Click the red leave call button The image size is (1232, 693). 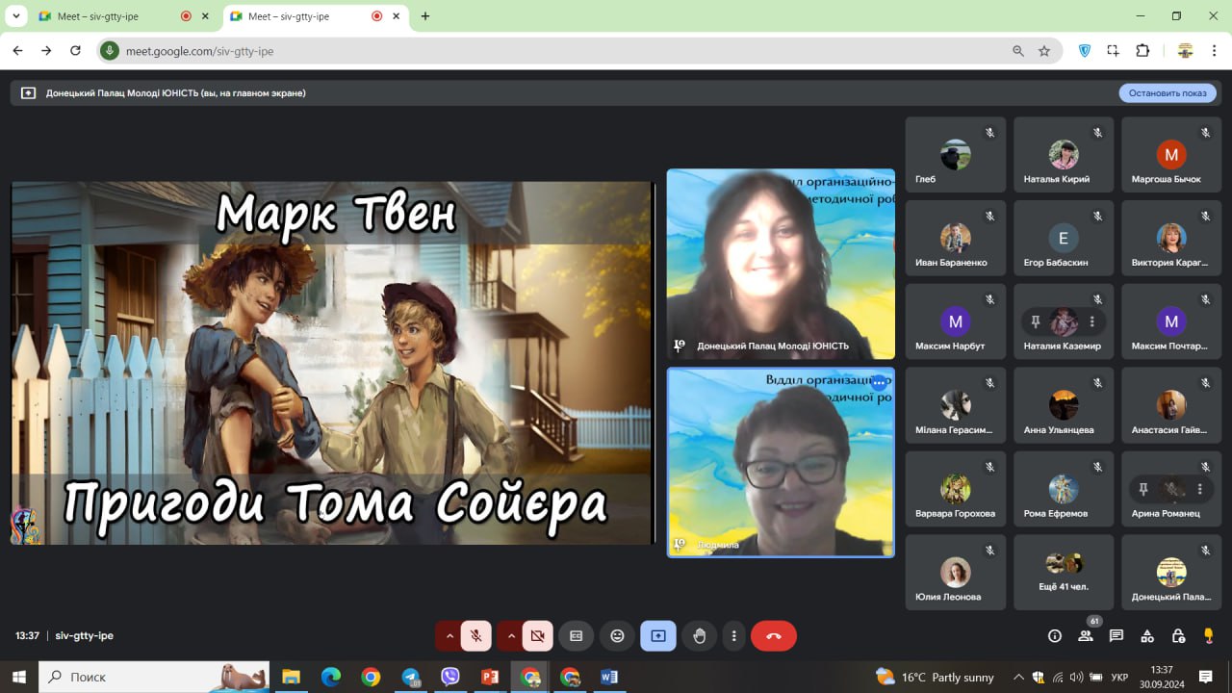[x=773, y=635]
